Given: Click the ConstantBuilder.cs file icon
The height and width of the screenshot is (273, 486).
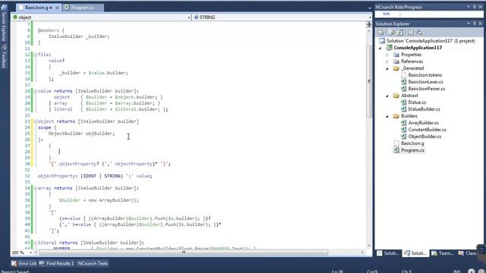Looking at the screenshot, I should pos(403,130).
